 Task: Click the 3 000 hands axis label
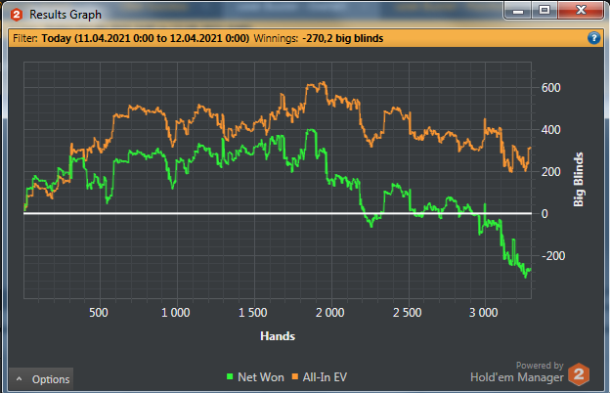pyautogui.click(x=483, y=313)
